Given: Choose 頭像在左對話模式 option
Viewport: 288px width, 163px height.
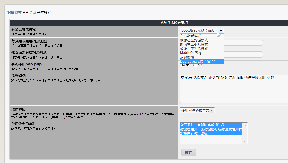Looking at the screenshot, I should click(194, 40).
